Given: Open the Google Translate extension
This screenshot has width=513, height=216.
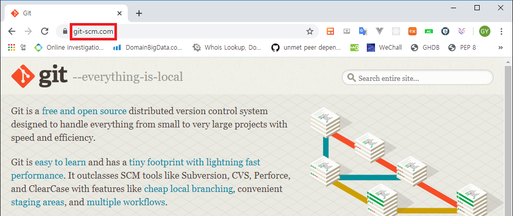Looking at the screenshot, I should (x=363, y=31).
